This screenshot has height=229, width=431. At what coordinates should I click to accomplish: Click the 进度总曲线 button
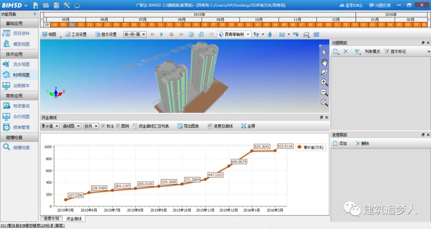(220, 126)
